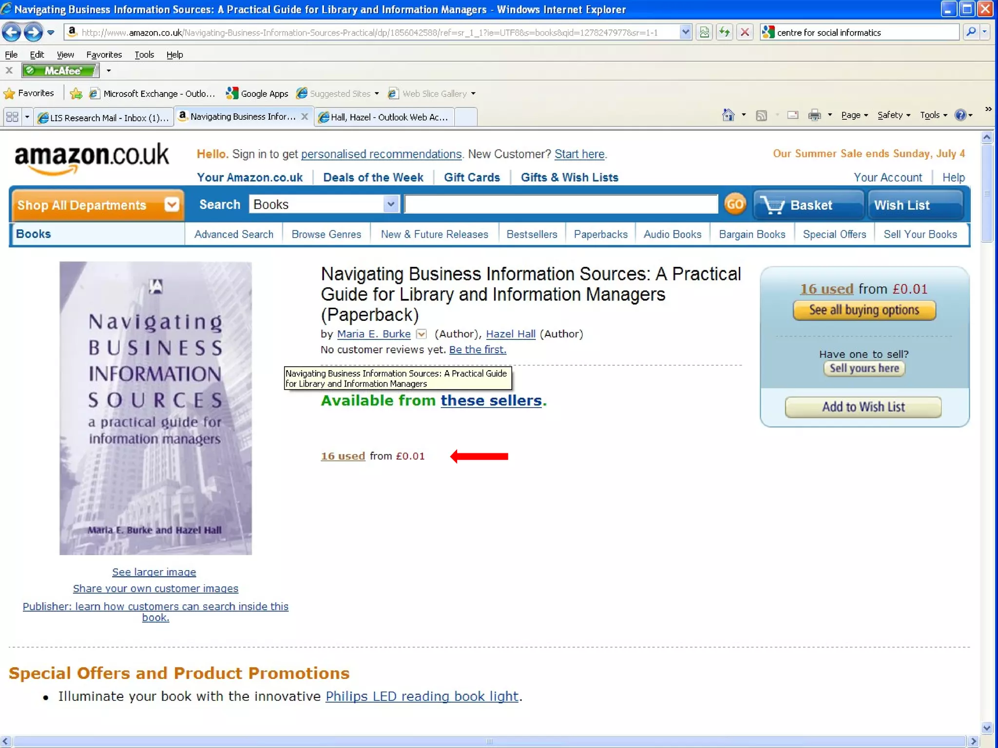Follow the Philips LED reading book light link
The width and height of the screenshot is (998, 748).
pyautogui.click(x=422, y=696)
